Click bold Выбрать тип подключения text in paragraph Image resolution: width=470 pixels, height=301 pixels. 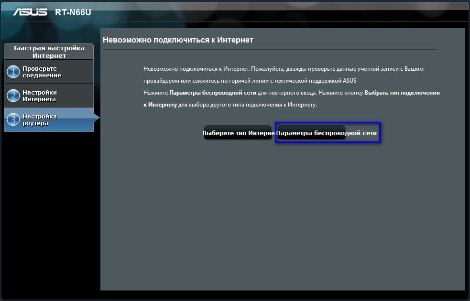[402, 93]
